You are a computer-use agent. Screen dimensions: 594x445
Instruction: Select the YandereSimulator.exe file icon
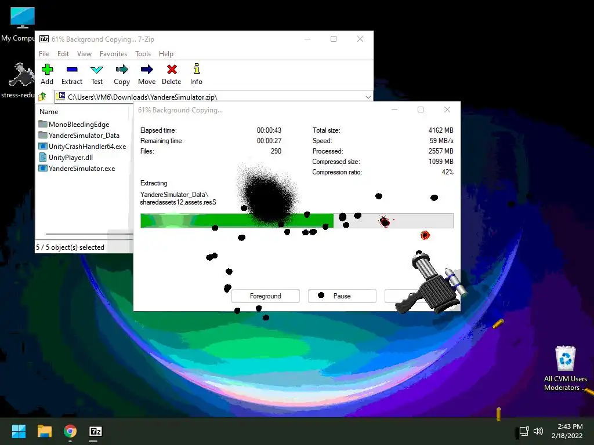(43, 168)
